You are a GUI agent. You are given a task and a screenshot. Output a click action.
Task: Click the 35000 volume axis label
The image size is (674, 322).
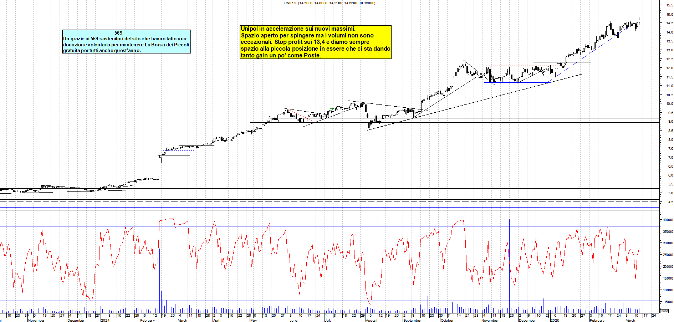tap(668, 232)
